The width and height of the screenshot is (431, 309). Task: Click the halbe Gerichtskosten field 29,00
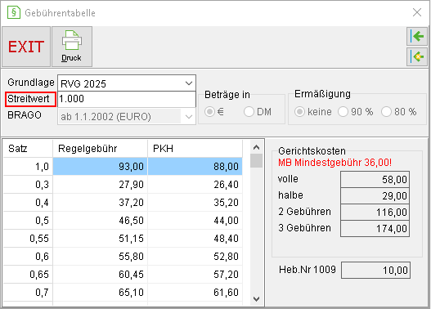click(x=375, y=196)
